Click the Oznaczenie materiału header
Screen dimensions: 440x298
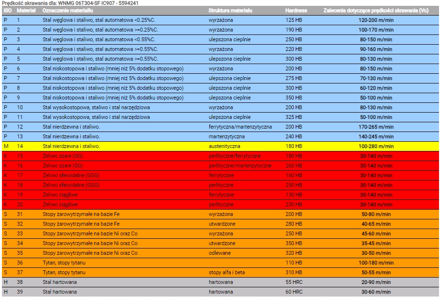click(x=68, y=10)
